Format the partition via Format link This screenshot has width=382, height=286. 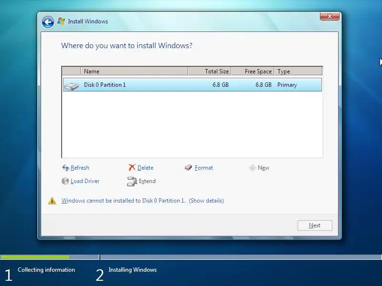pyautogui.click(x=204, y=168)
